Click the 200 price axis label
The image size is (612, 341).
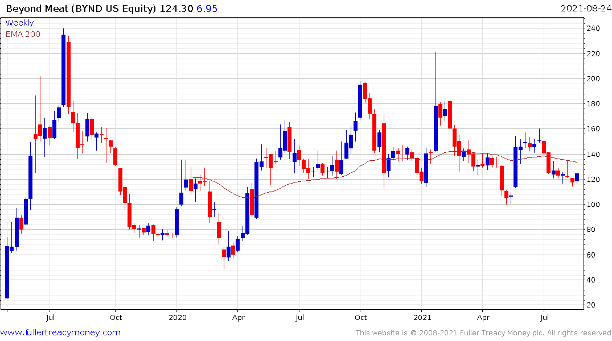point(593,79)
